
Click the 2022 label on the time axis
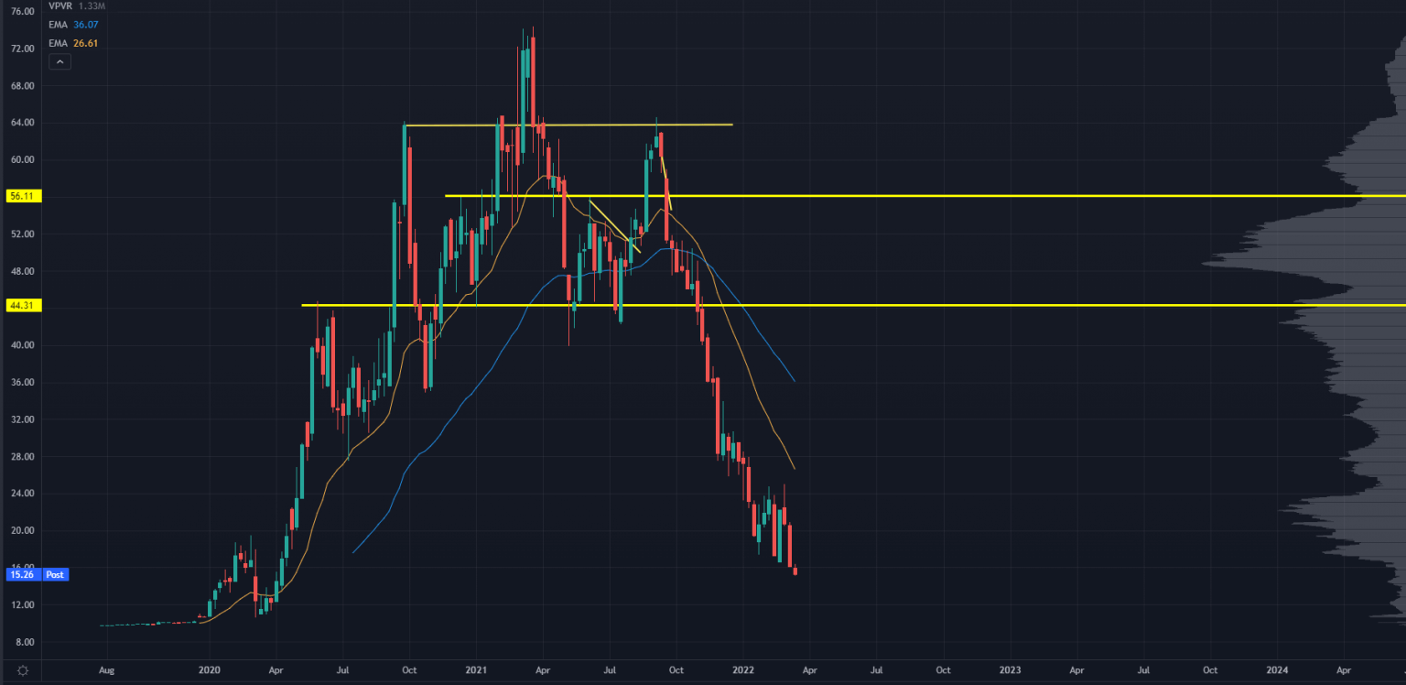pyautogui.click(x=742, y=670)
